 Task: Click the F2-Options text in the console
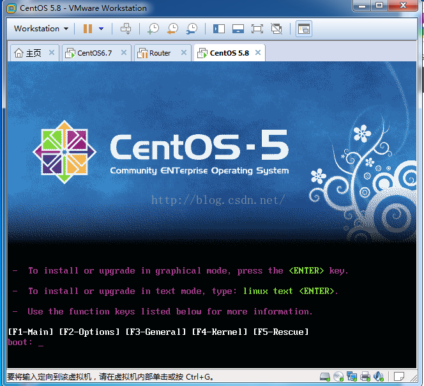(89, 332)
